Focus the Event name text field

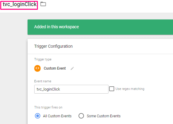71,89
